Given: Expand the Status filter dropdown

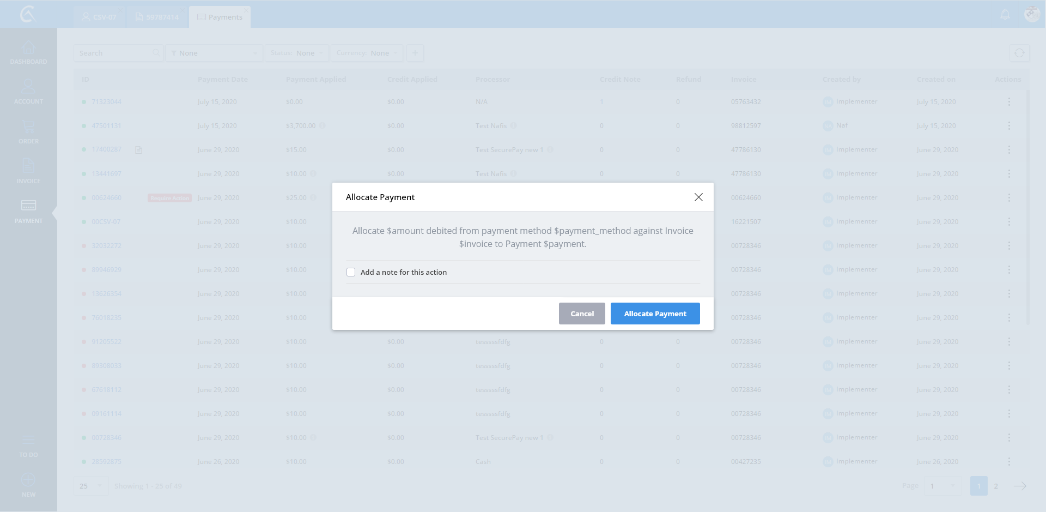Looking at the screenshot, I should [x=297, y=53].
